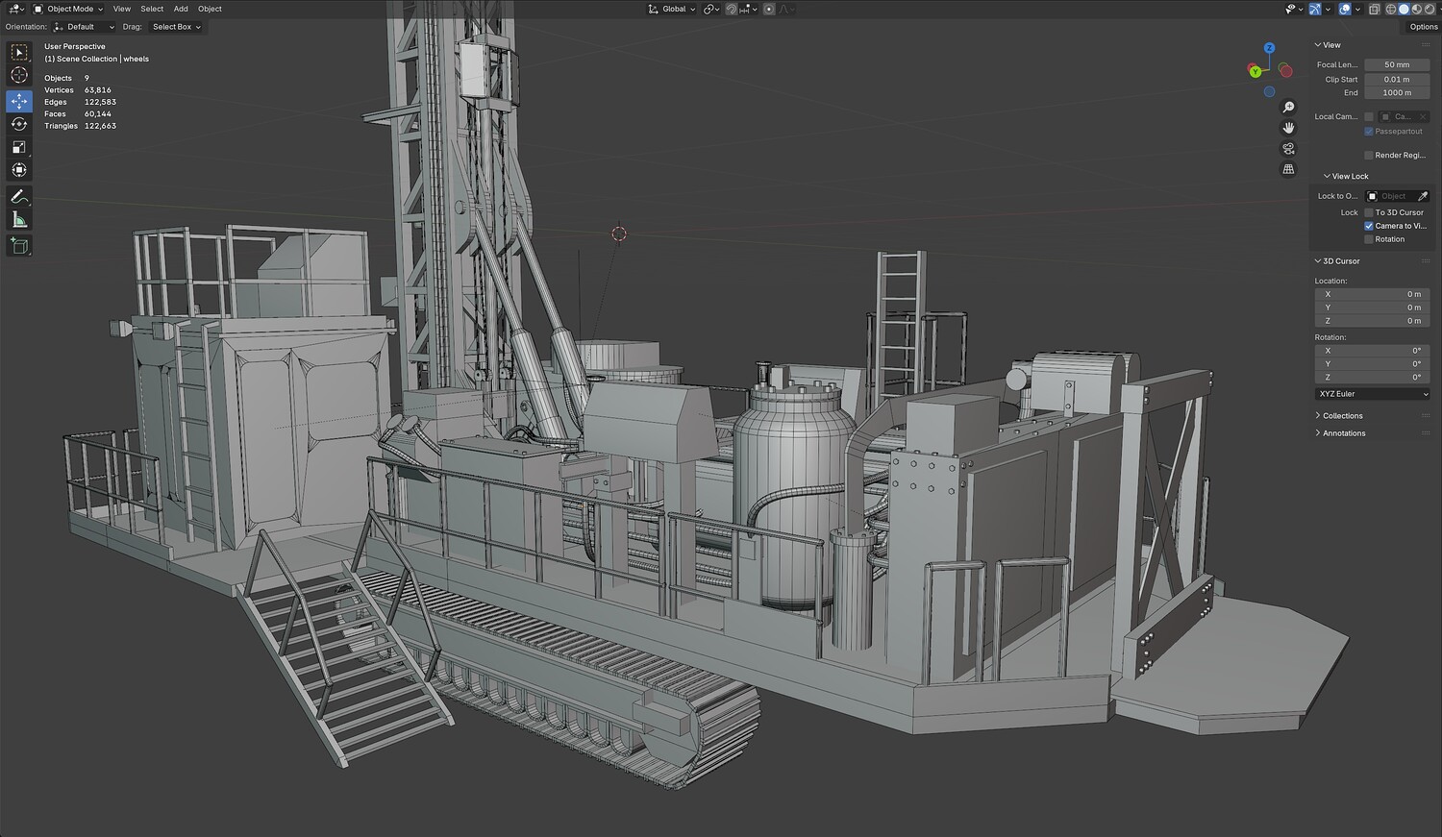The width and height of the screenshot is (1442, 837).
Task: Enable the Local Camera checkbox
Action: pyautogui.click(x=1369, y=117)
